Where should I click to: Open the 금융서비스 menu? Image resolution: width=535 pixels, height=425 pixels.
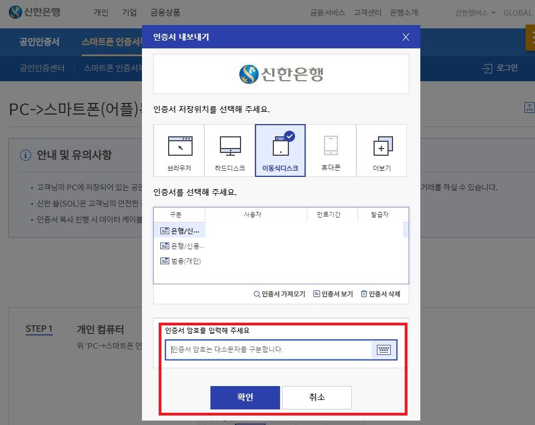[x=327, y=13]
